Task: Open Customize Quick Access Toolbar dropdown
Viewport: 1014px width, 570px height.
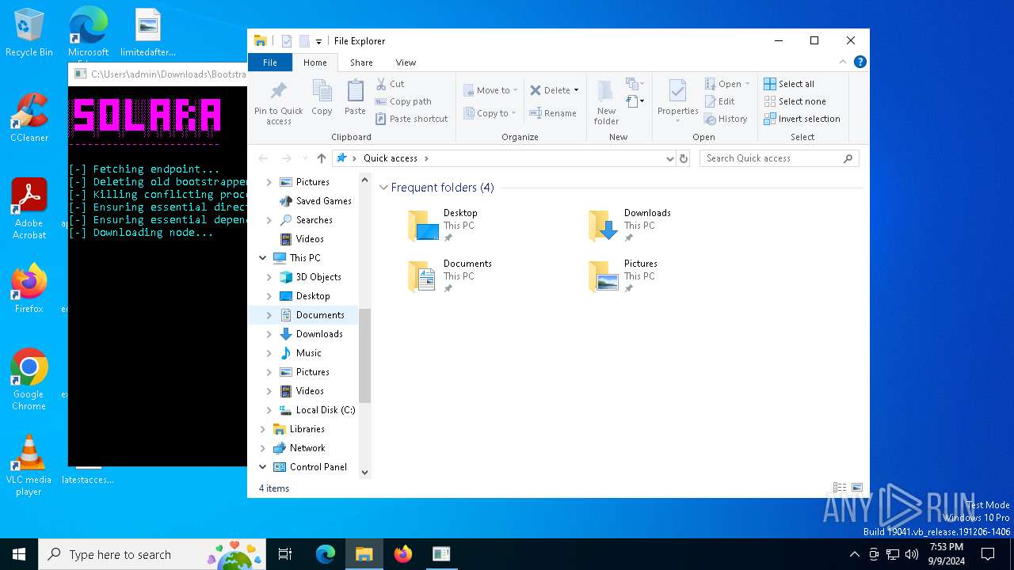Action: (318, 41)
